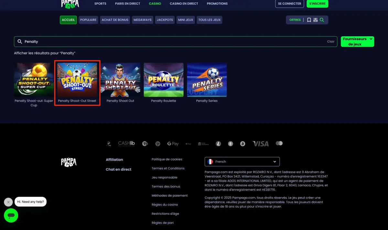Open Règles du casino link
Image resolution: width=388 pixels, height=230 pixels.
(x=165, y=205)
